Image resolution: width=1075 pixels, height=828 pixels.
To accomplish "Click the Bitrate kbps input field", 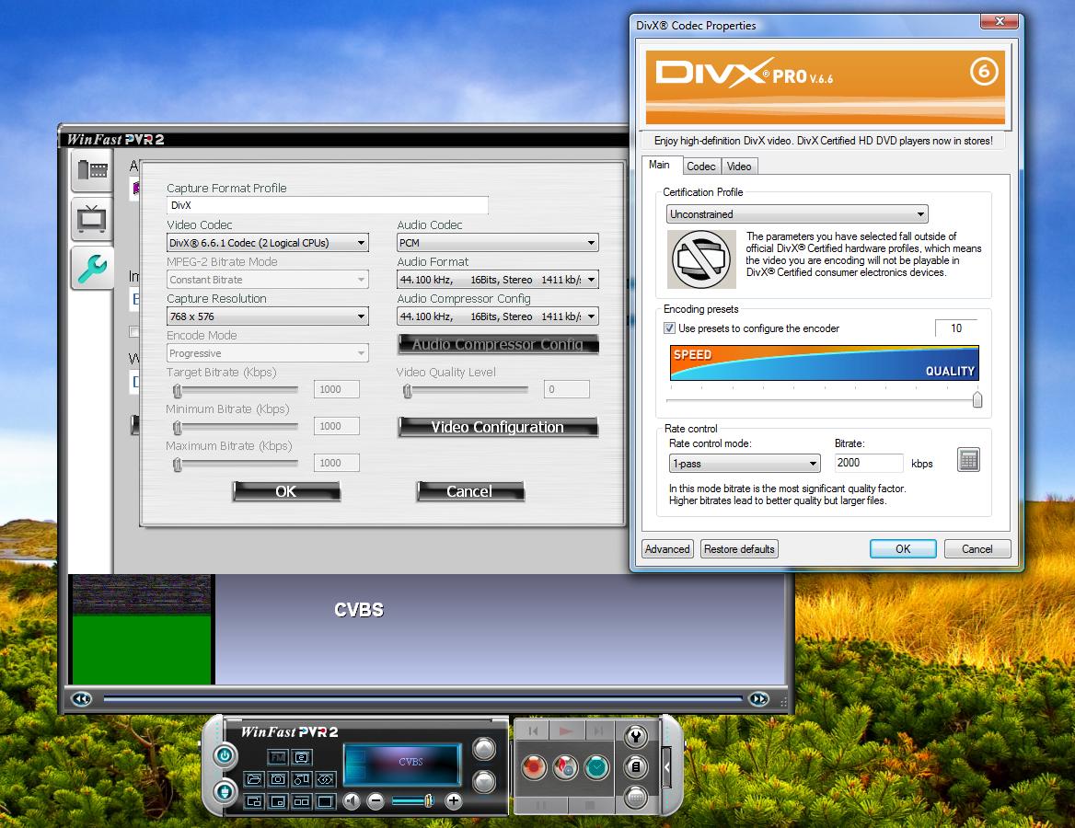I will click(x=869, y=463).
